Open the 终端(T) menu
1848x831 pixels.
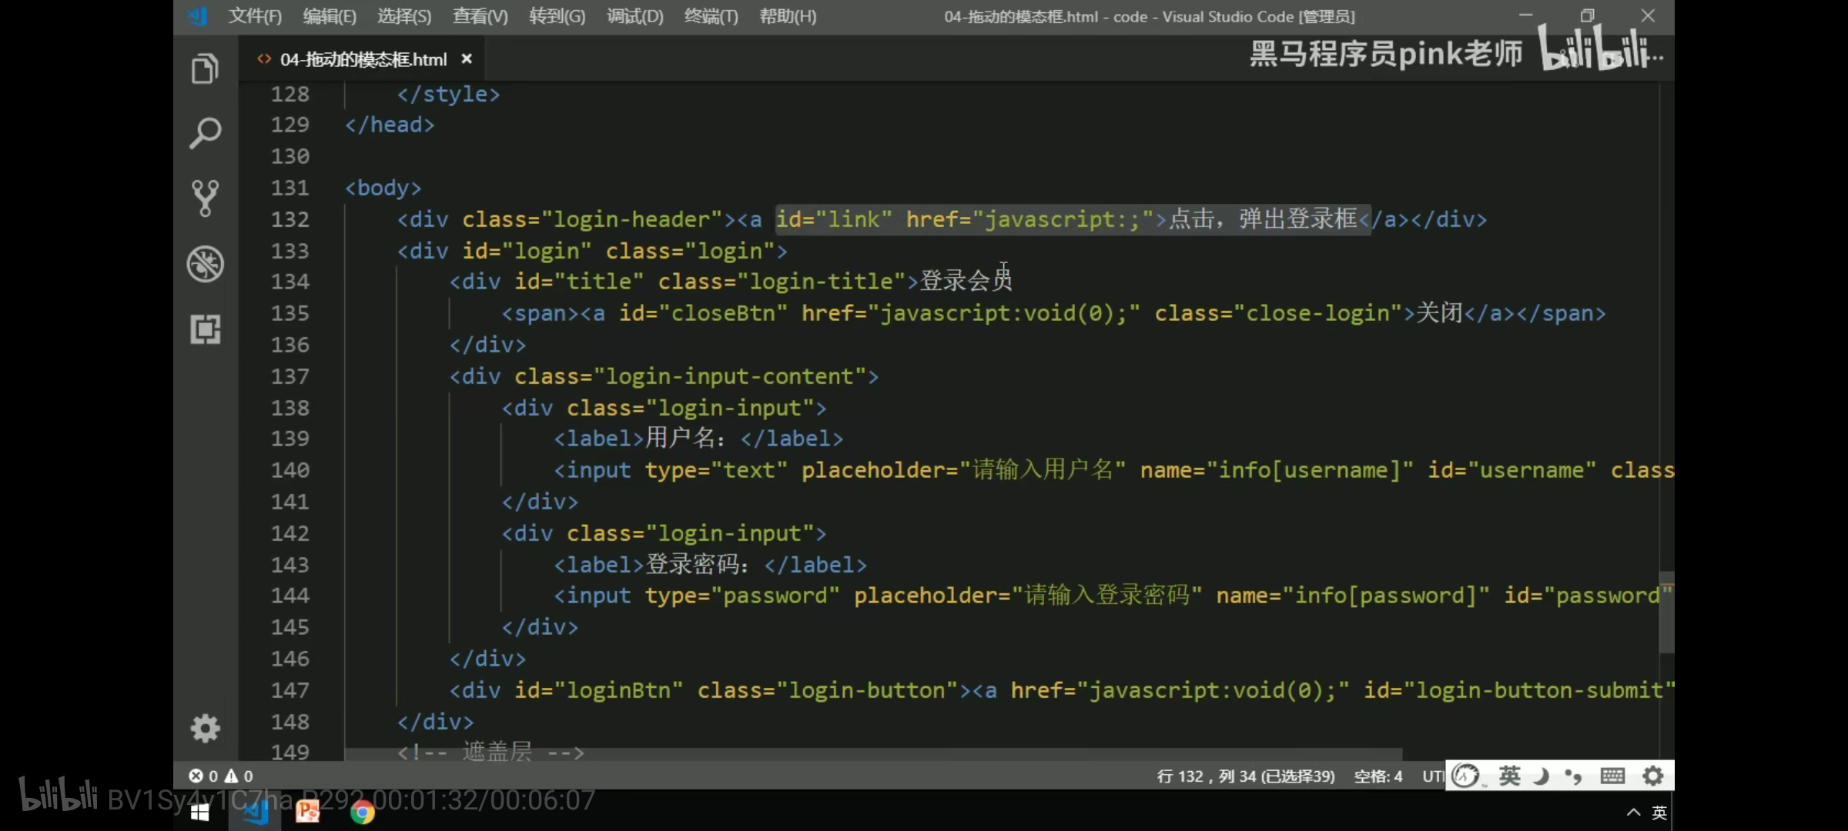(711, 16)
